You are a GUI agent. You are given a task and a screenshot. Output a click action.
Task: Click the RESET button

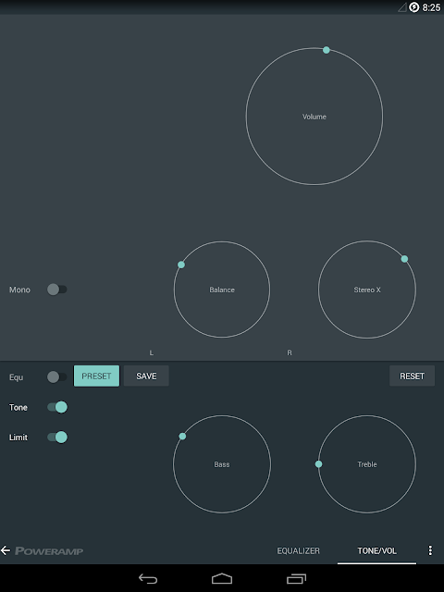(412, 376)
